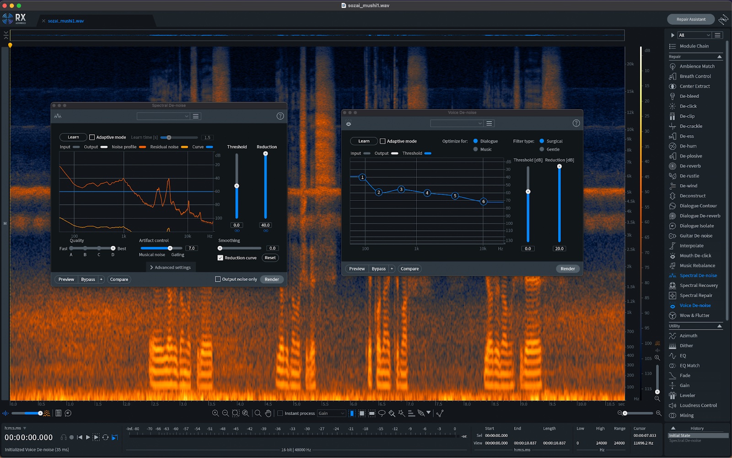Screen dimensions: 732x458
Task: Enable Adaptive mode in Voice De-noise
Action: 383,141
